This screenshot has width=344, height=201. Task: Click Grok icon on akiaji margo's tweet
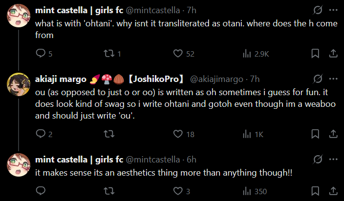[317, 79]
